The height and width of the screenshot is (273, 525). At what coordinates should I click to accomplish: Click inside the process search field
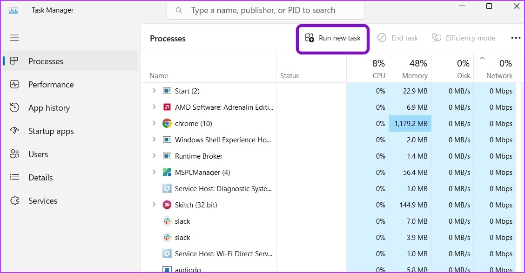(x=265, y=10)
